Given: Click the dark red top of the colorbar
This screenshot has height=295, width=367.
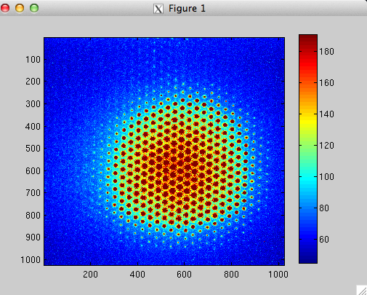Looking at the screenshot, I should 308,40.
